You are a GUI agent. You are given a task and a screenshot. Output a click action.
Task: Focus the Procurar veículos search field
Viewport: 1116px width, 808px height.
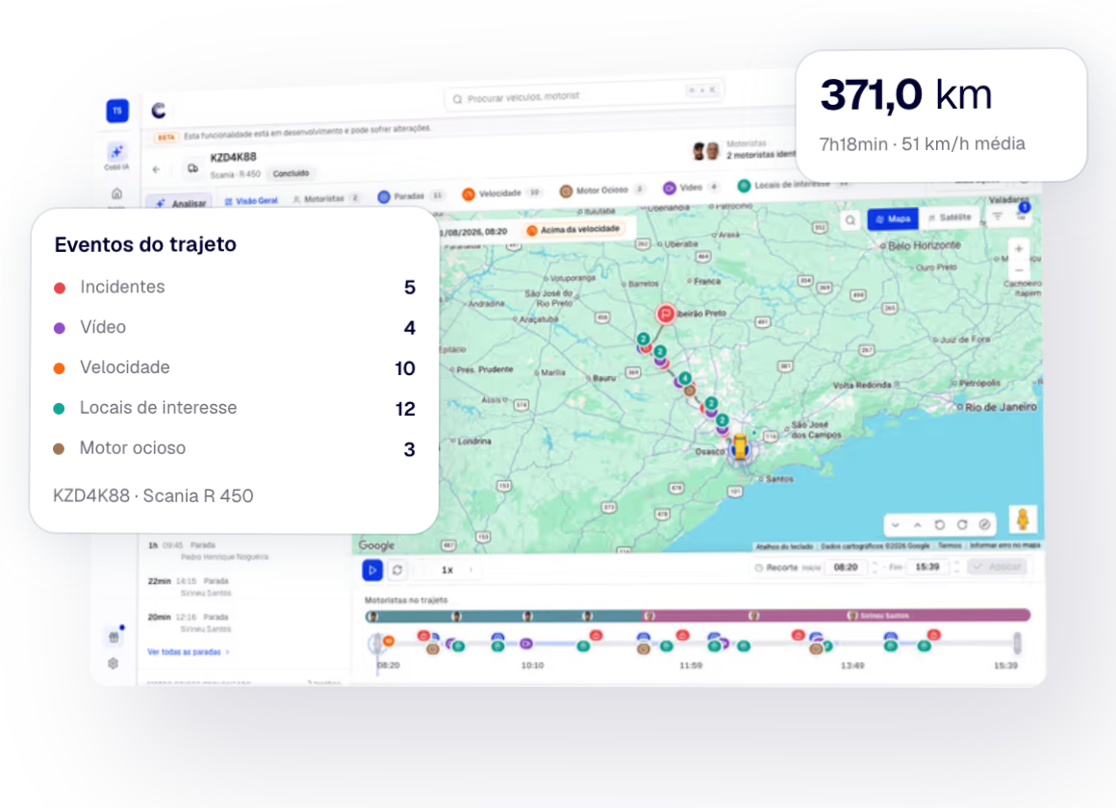(x=584, y=94)
